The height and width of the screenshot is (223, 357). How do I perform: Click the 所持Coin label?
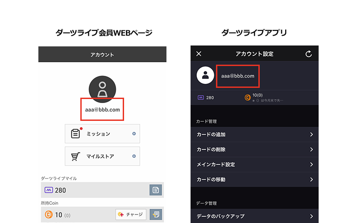pyautogui.click(x=50, y=203)
